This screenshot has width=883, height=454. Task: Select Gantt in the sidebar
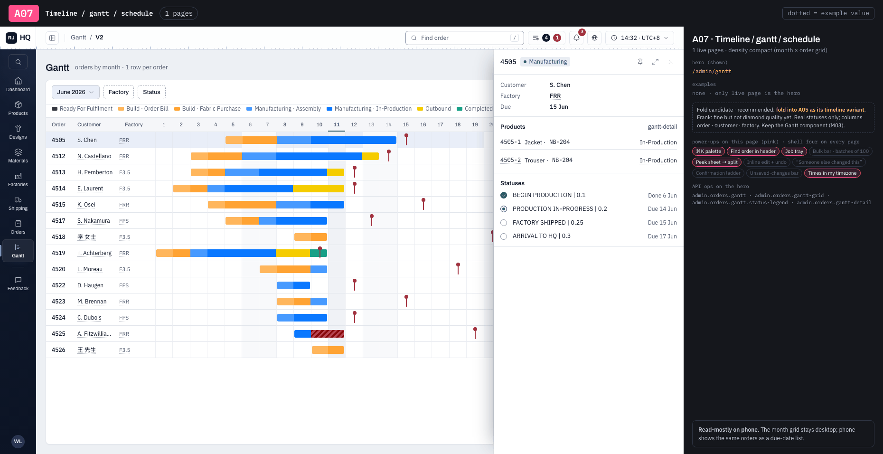[18, 251]
